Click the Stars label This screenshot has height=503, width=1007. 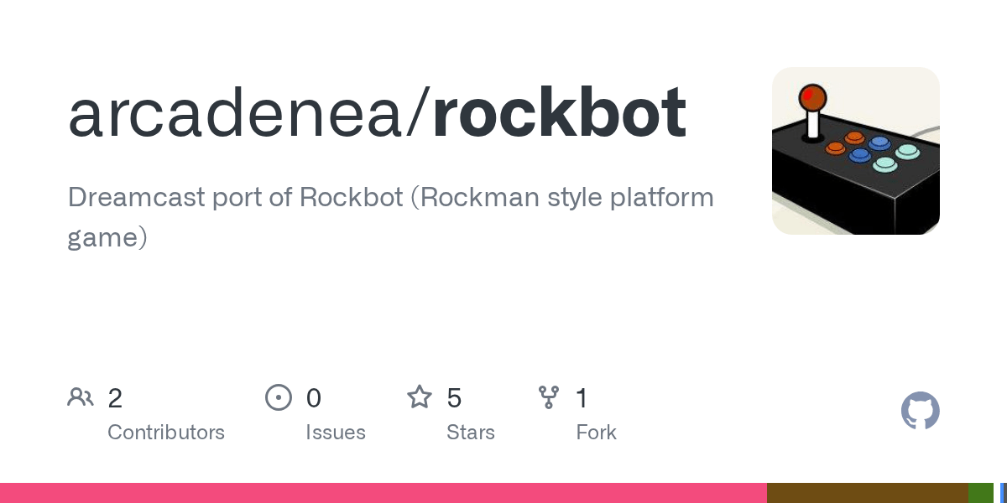tap(471, 433)
